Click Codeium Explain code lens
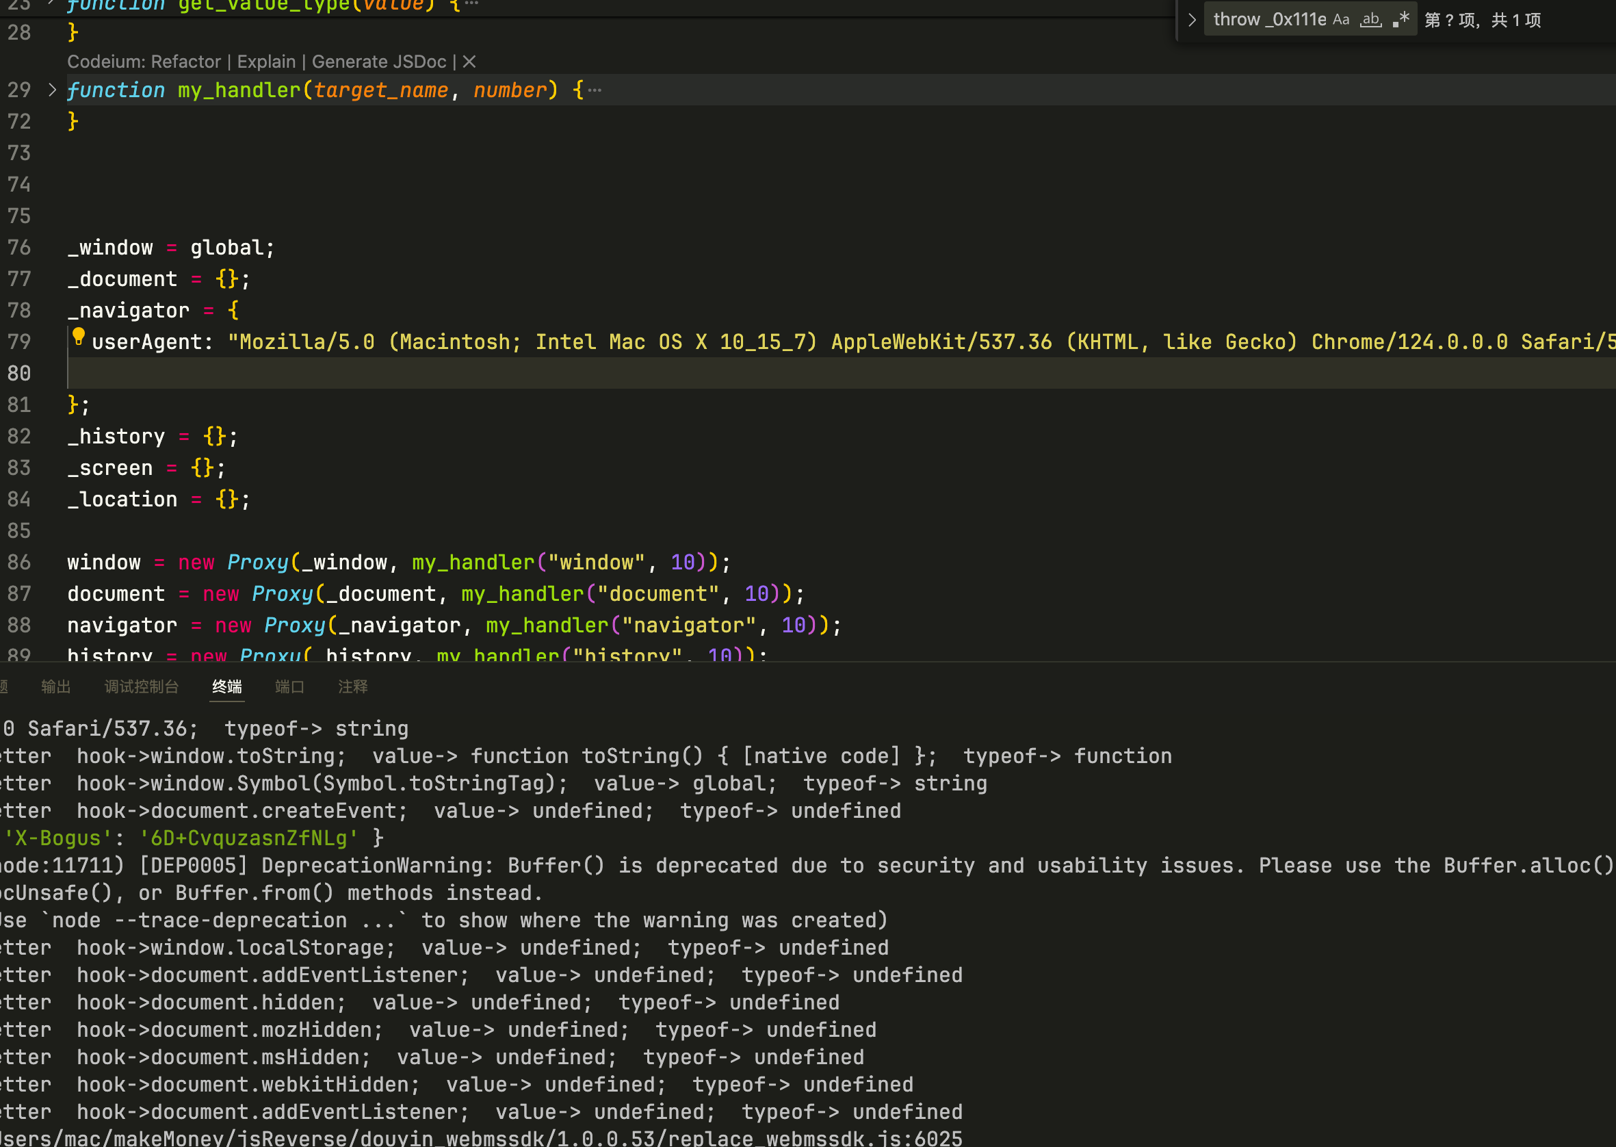The width and height of the screenshot is (1616, 1147). pyautogui.click(x=266, y=62)
